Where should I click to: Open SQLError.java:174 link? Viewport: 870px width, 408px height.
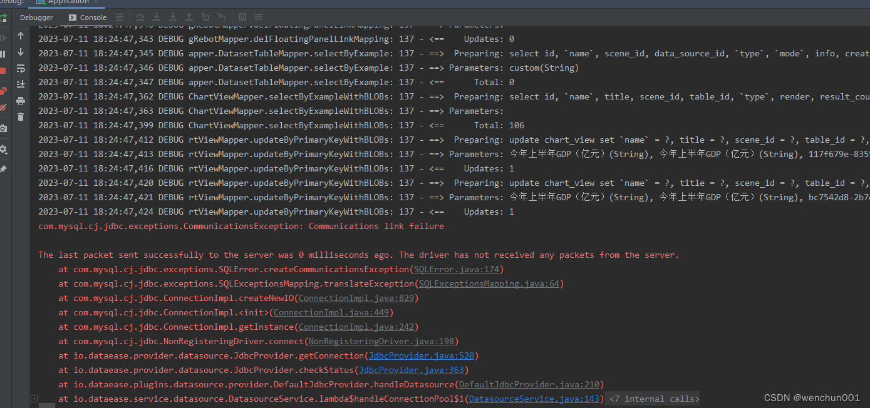(457, 270)
